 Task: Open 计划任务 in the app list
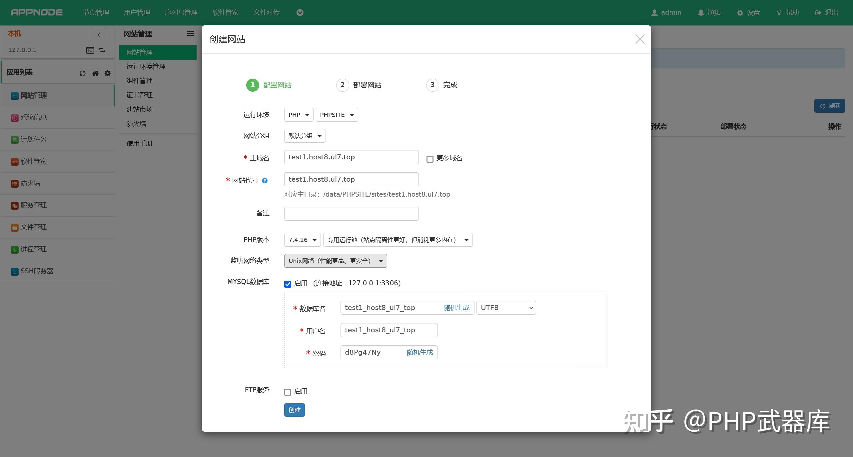pyautogui.click(x=34, y=139)
